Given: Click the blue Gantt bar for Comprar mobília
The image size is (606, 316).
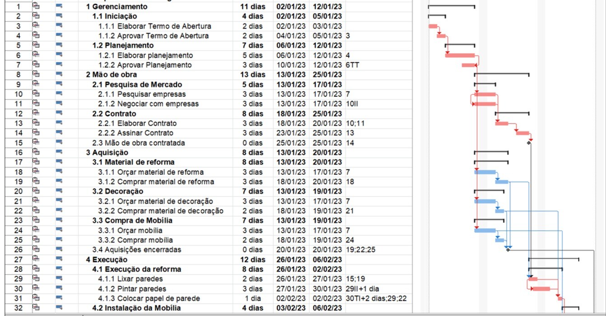Looking at the screenshot, I should pyautogui.click(x=499, y=240).
